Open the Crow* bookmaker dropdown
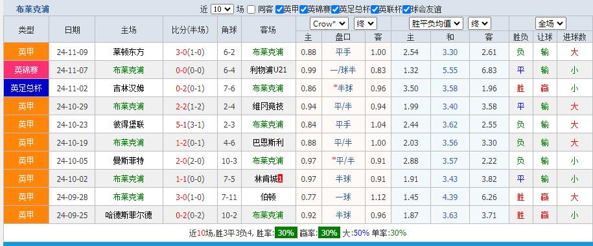This screenshot has width=593, height=246. [329, 24]
